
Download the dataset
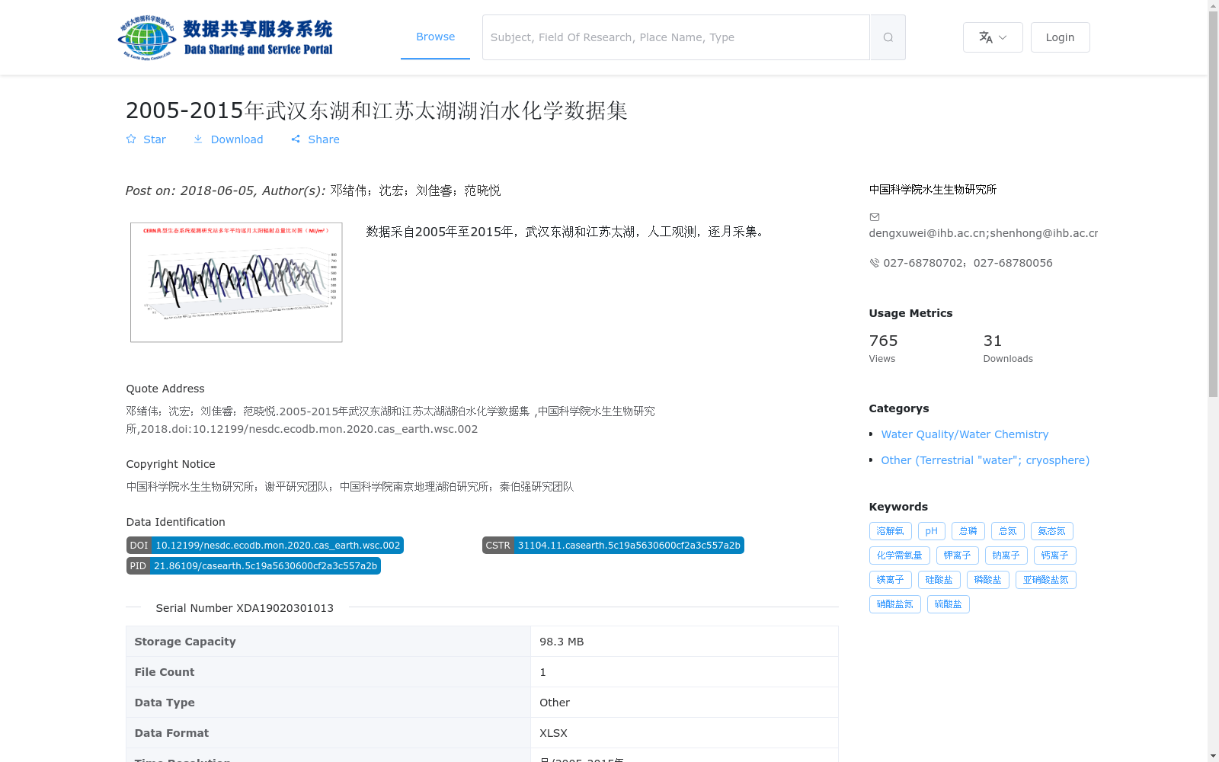228,139
